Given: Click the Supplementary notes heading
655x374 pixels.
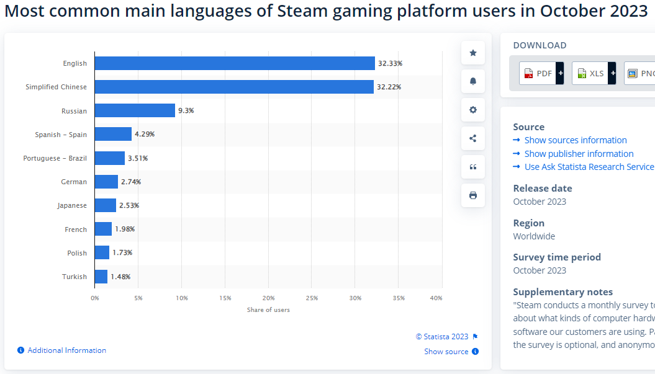Looking at the screenshot, I should (562, 292).
